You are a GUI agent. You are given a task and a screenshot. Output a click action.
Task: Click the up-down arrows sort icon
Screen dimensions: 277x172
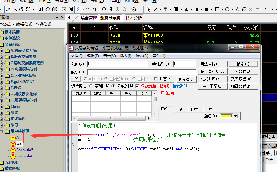point(94,9)
